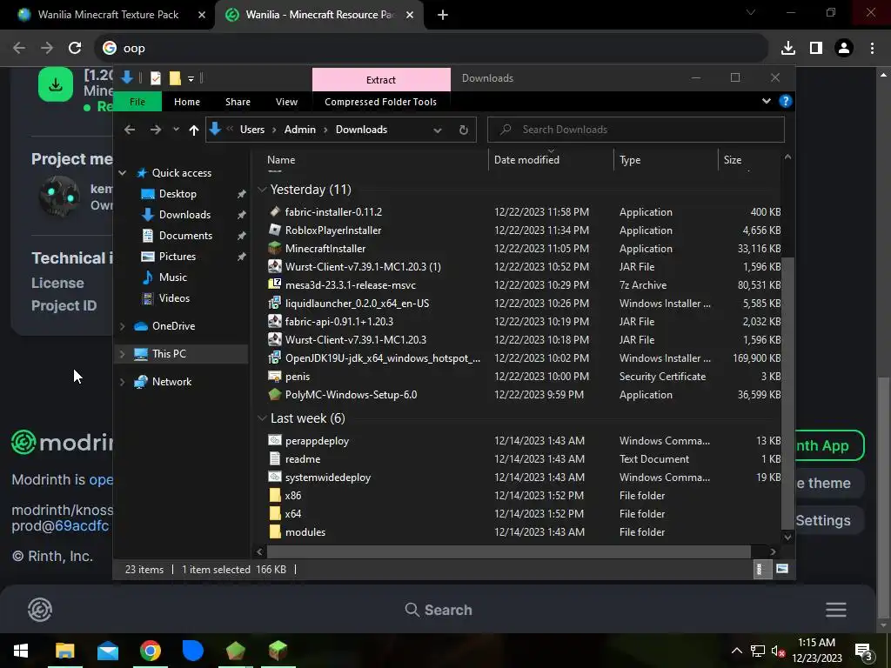Open Chrome three-dot menu
This screenshot has height=668, width=891.
point(872,49)
